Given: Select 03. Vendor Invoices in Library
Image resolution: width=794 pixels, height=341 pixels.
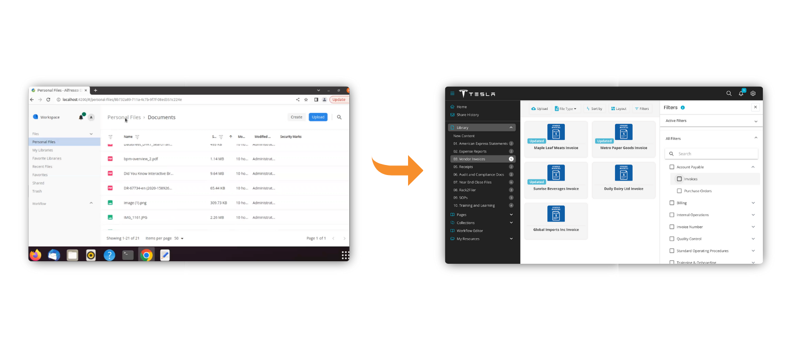Looking at the screenshot, I should [482, 159].
